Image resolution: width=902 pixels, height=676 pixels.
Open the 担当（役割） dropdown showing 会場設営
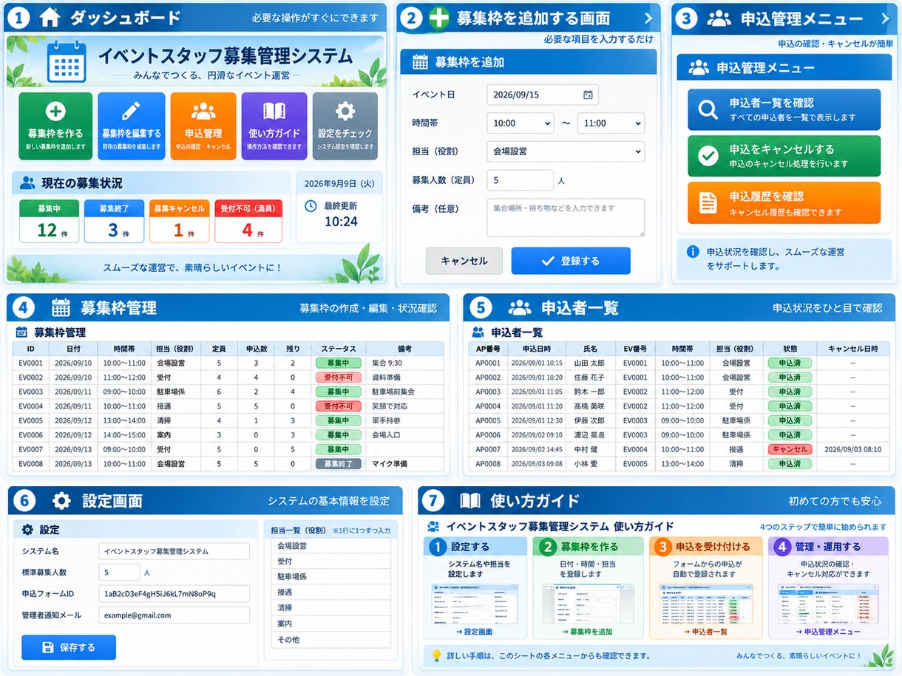pos(566,151)
